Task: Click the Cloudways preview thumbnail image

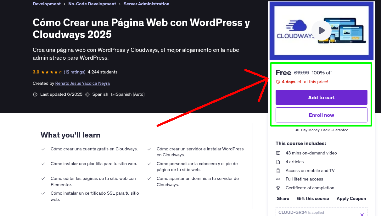Action: click(322, 30)
